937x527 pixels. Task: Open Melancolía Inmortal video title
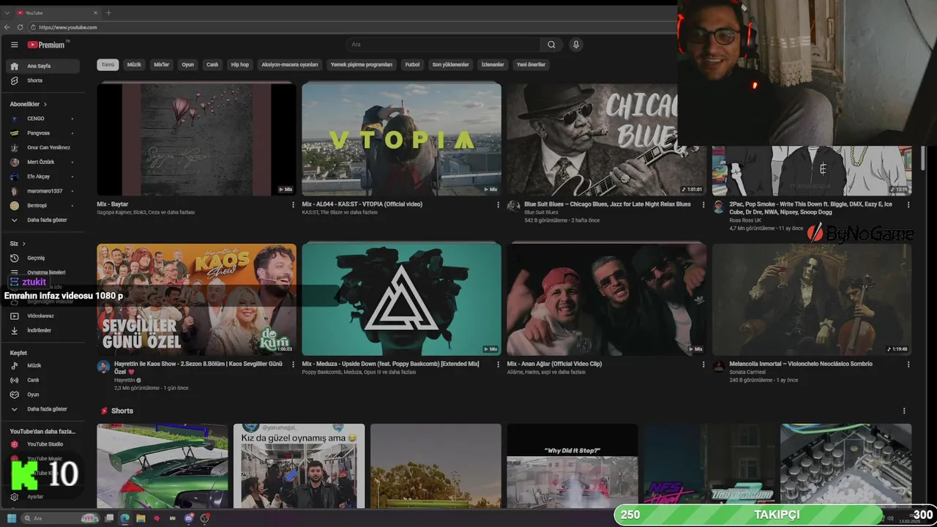click(801, 364)
